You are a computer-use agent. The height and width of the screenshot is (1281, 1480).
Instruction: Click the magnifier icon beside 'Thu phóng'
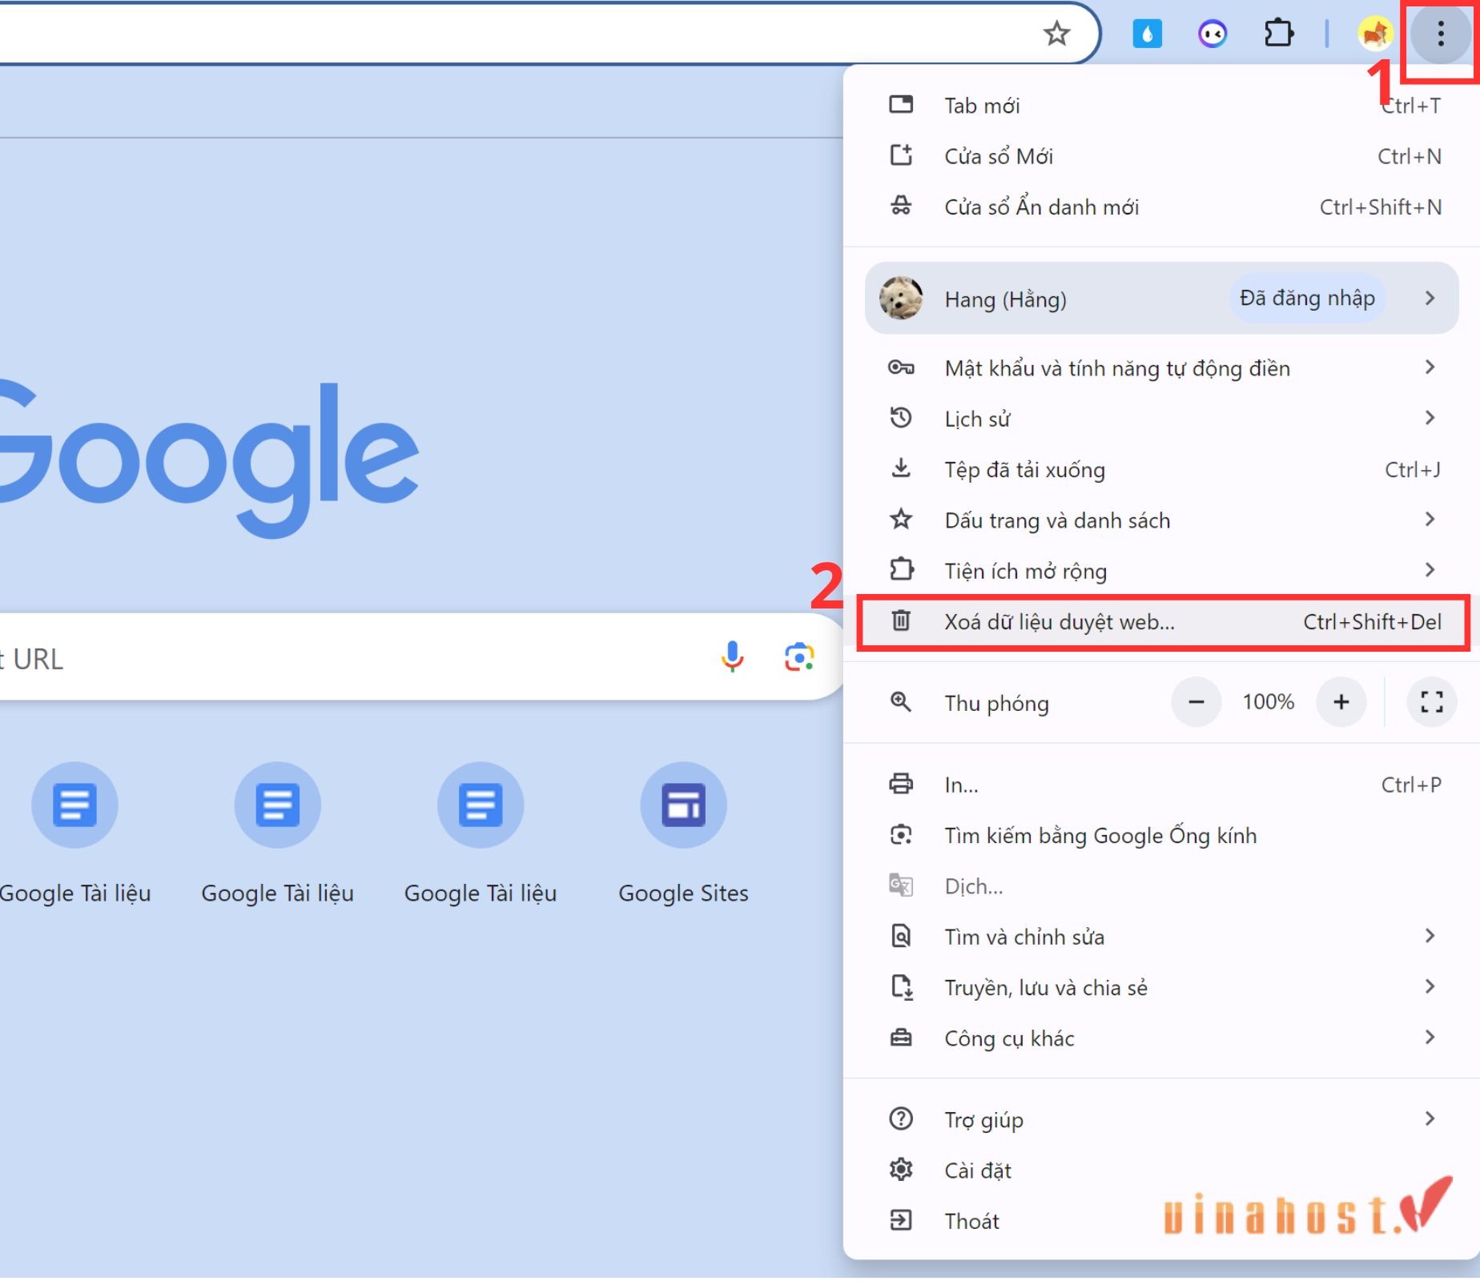(x=901, y=702)
